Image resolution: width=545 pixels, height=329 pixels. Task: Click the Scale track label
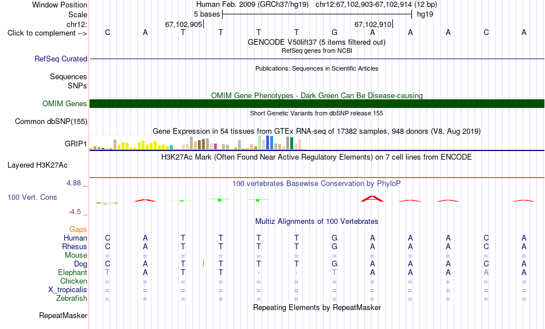[x=77, y=14]
